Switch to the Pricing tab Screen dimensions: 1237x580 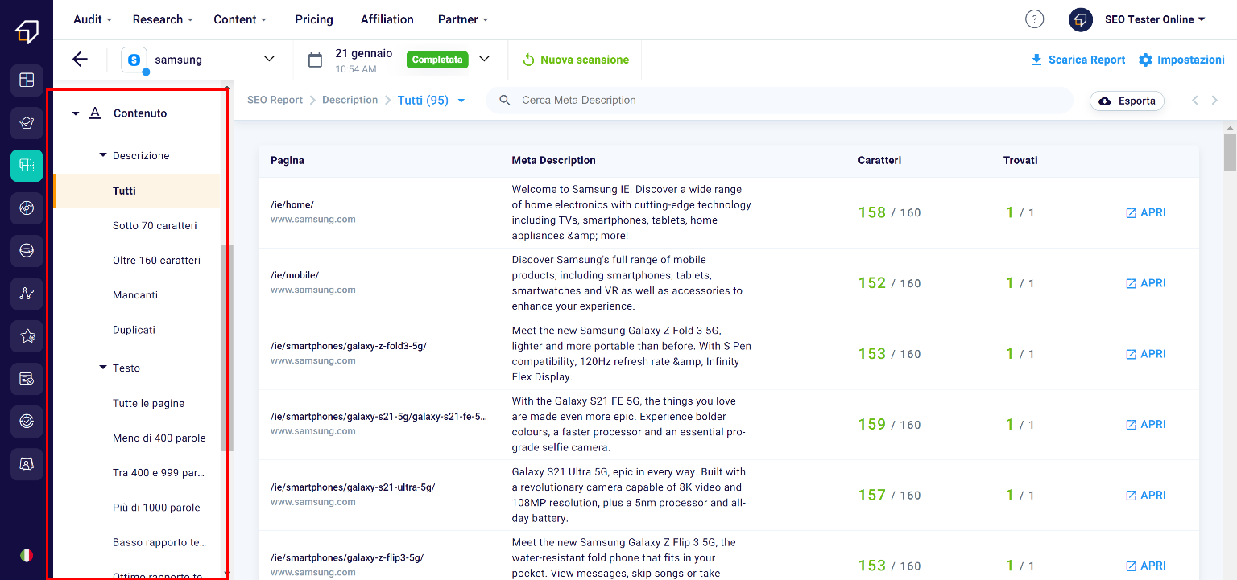click(313, 19)
